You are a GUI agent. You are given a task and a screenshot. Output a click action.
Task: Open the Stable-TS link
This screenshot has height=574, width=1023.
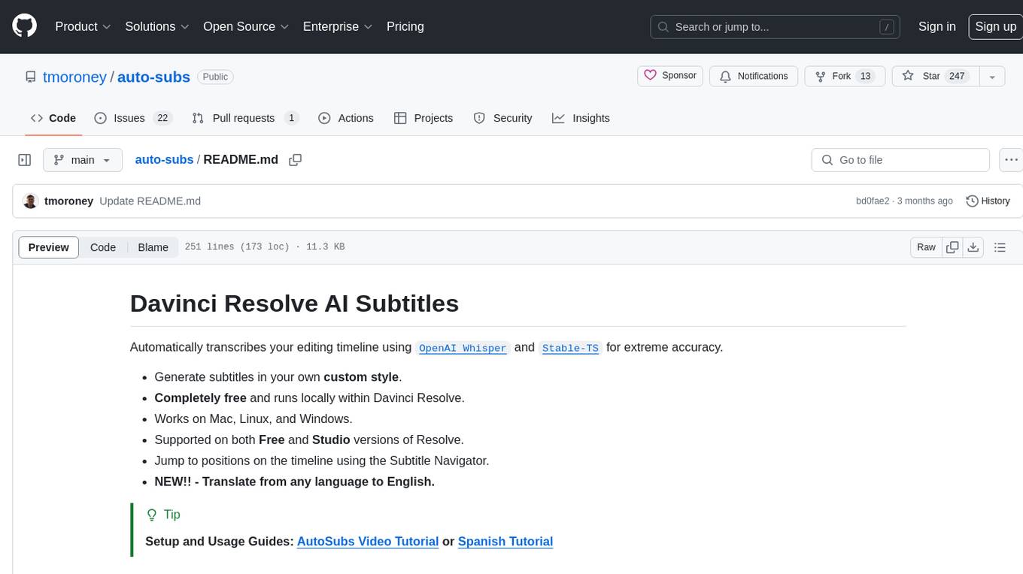click(x=570, y=348)
